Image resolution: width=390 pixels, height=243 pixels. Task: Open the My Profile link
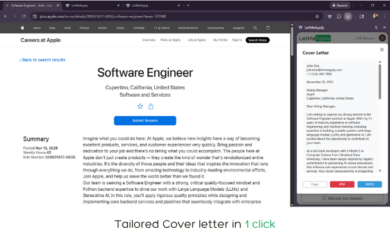(x=220, y=40)
